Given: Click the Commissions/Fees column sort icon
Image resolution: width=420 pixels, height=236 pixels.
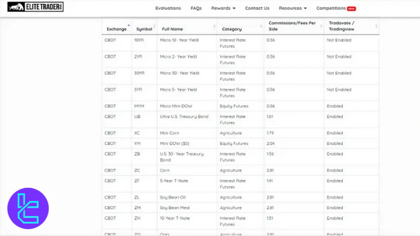Looking at the screenshot, I should [321, 26].
